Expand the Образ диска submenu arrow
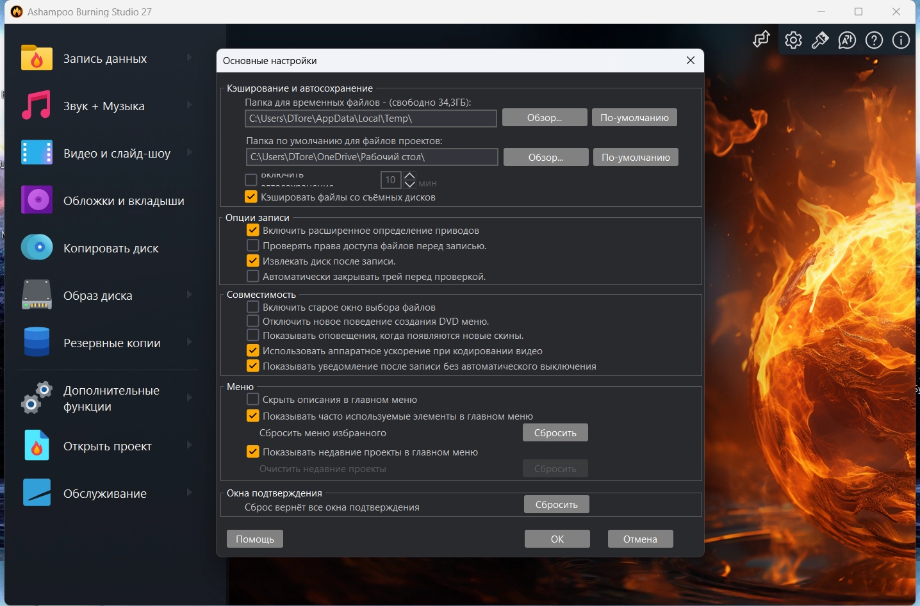Viewport: 920px width, 606px height. 189,295
